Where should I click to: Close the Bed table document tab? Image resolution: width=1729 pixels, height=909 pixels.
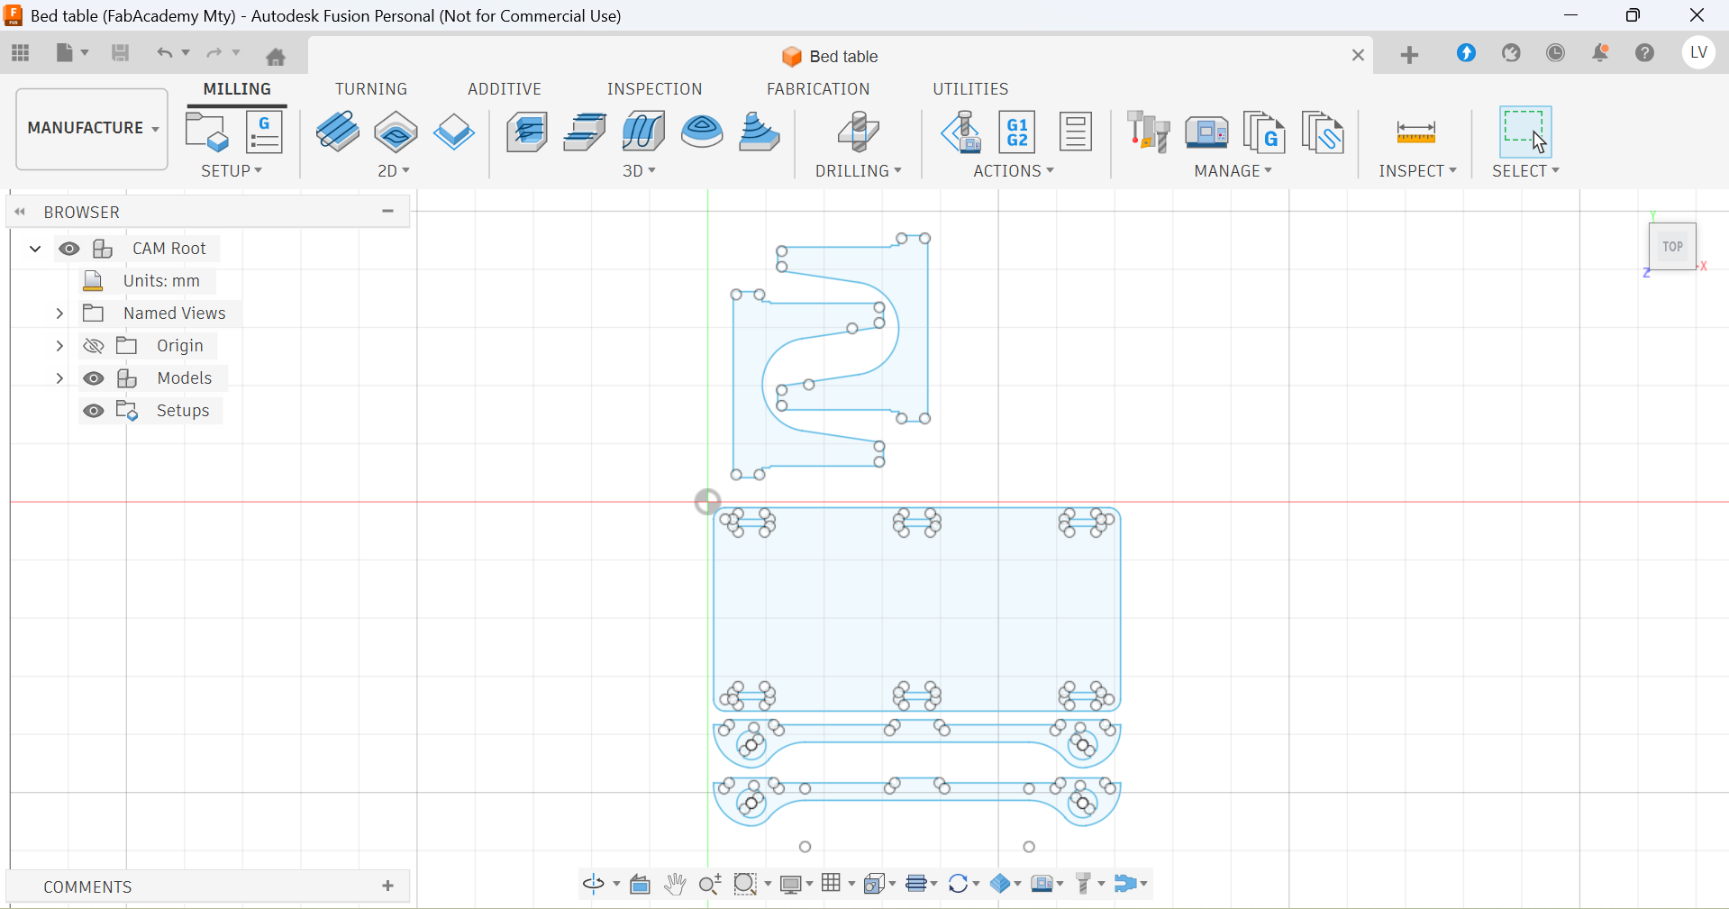click(x=1359, y=56)
